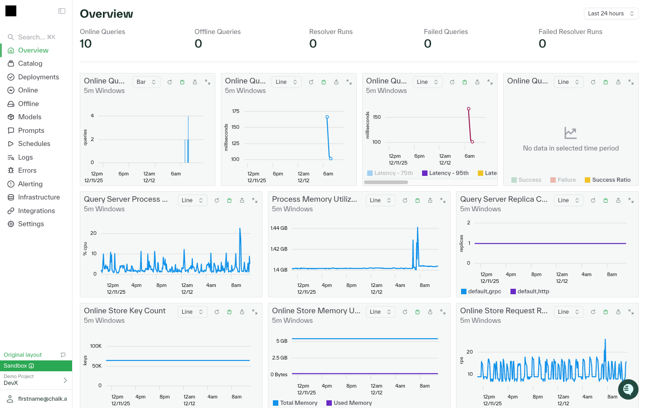
Task: Click the green clipboard icon on Online Store Memory chart
Action: (418, 312)
